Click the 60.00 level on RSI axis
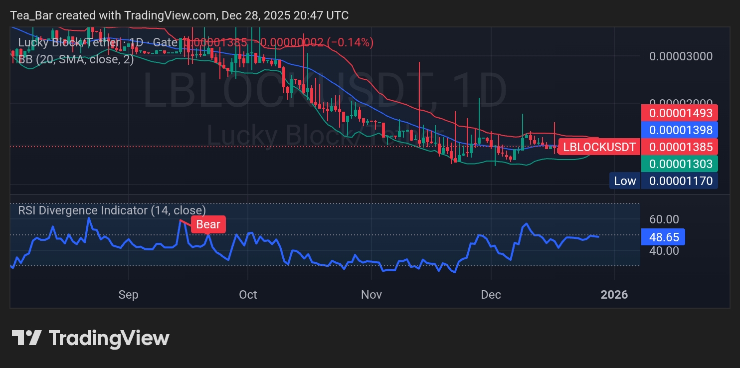 click(664, 219)
